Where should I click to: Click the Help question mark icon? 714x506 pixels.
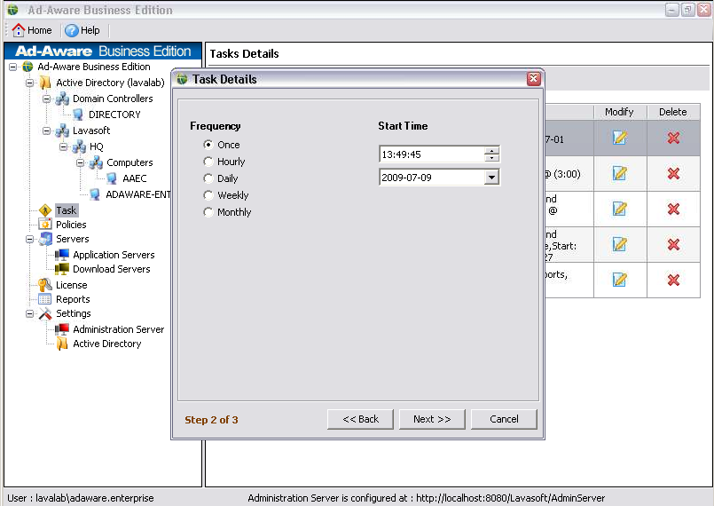(72, 30)
